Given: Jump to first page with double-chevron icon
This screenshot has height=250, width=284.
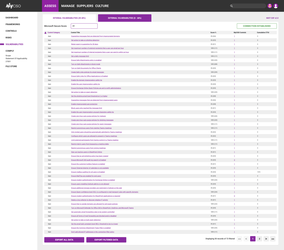Looking at the screenshot, I should pos(239,239).
